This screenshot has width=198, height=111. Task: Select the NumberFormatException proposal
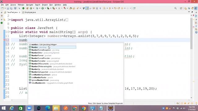click(52, 50)
